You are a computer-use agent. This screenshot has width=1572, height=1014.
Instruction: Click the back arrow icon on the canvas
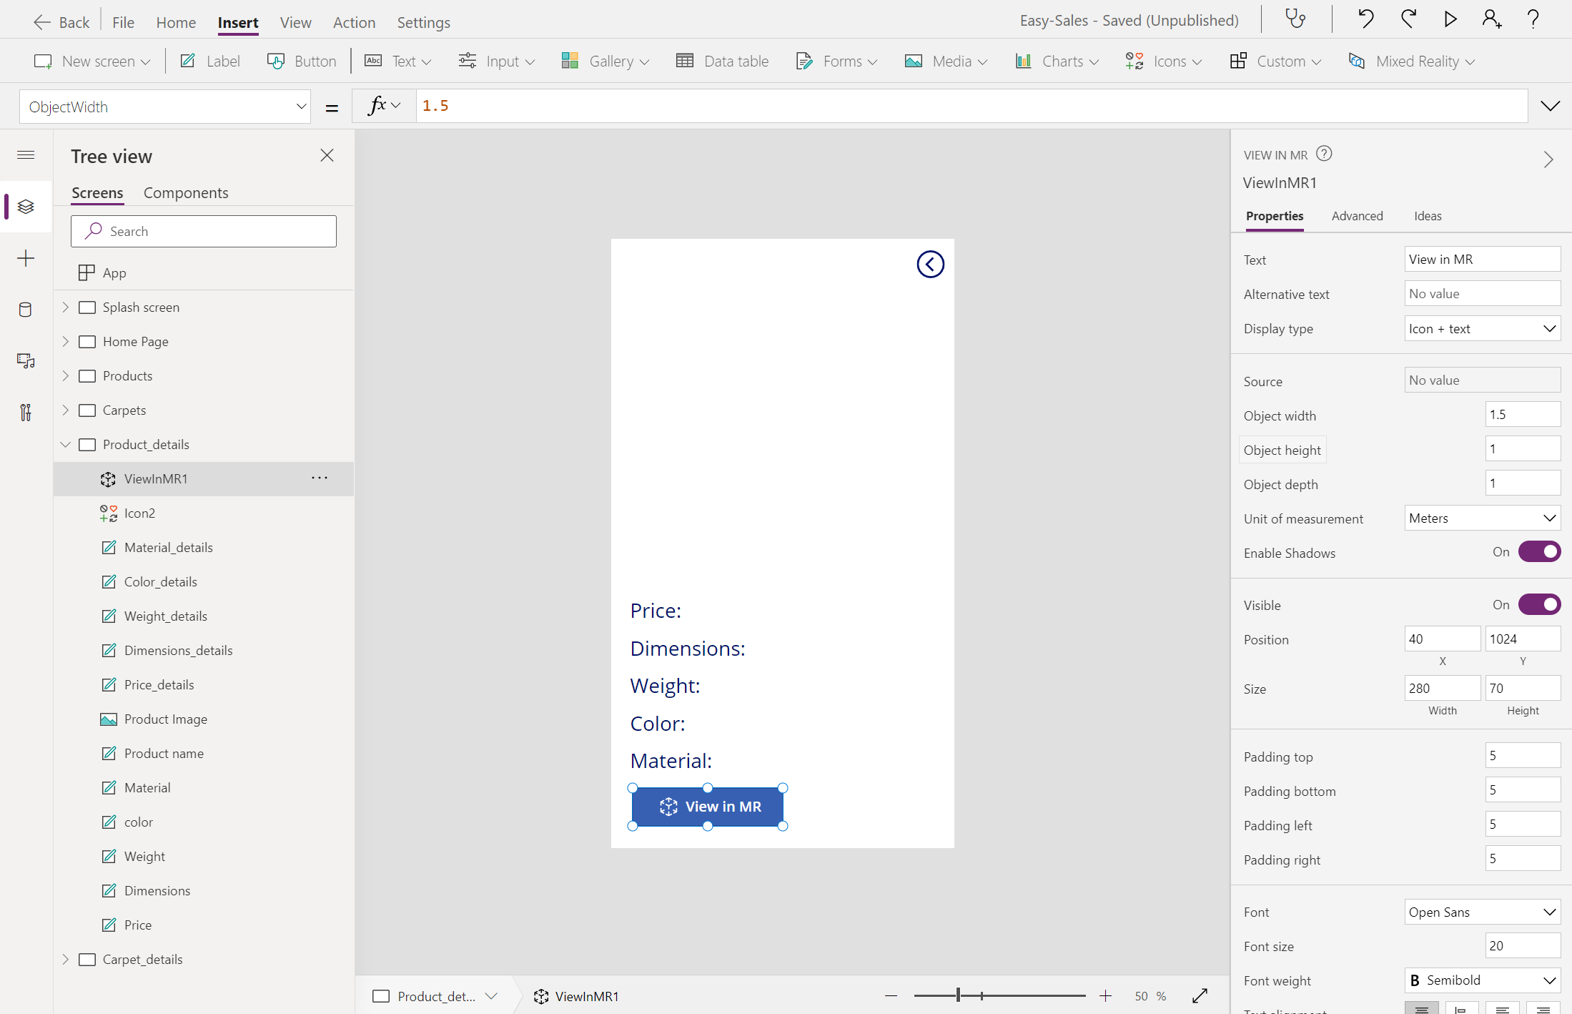(930, 265)
